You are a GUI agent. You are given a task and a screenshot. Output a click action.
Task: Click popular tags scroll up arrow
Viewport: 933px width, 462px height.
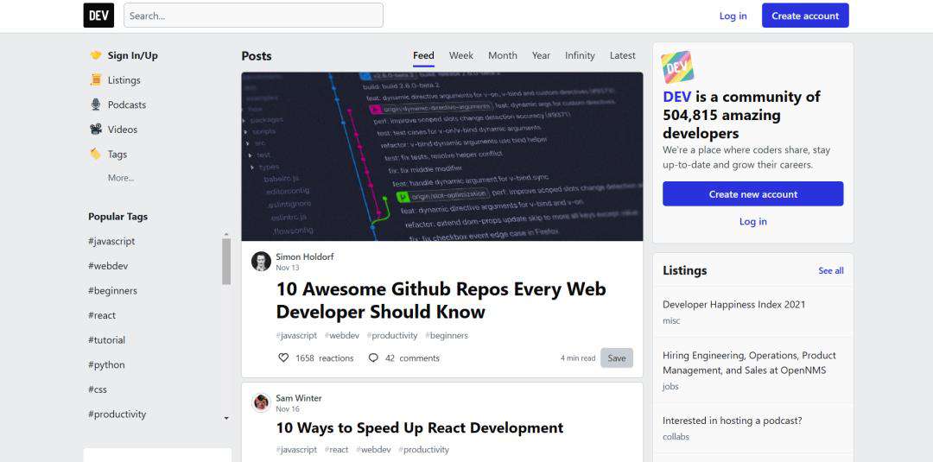click(x=226, y=234)
